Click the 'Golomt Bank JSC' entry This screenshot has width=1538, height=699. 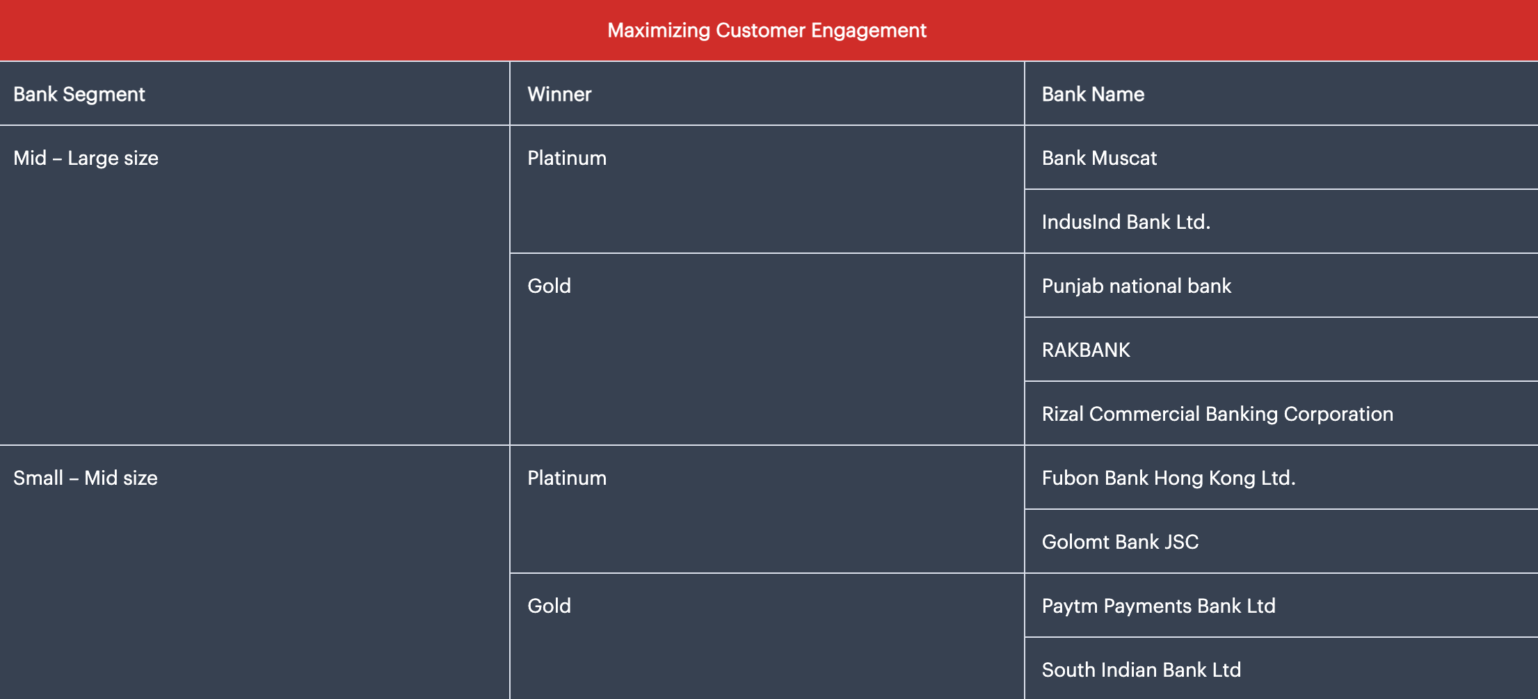[x=1120, y=542]
